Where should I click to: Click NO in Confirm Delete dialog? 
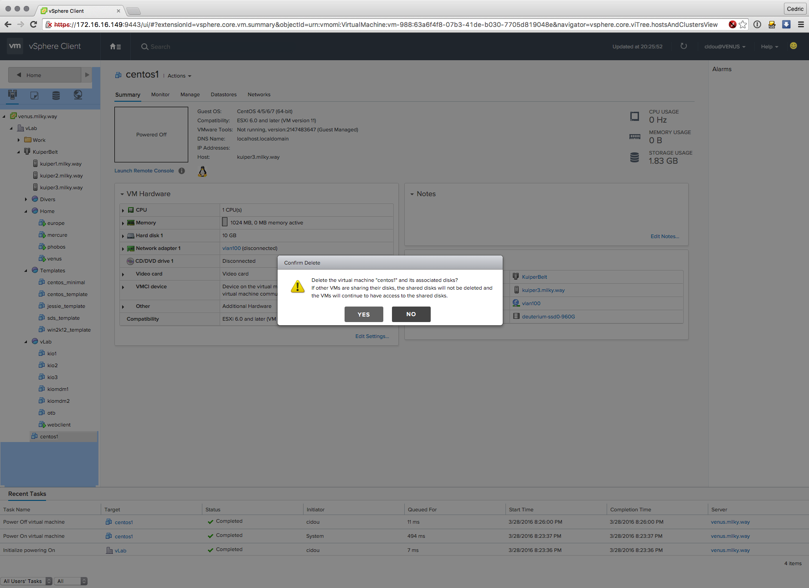411,314
